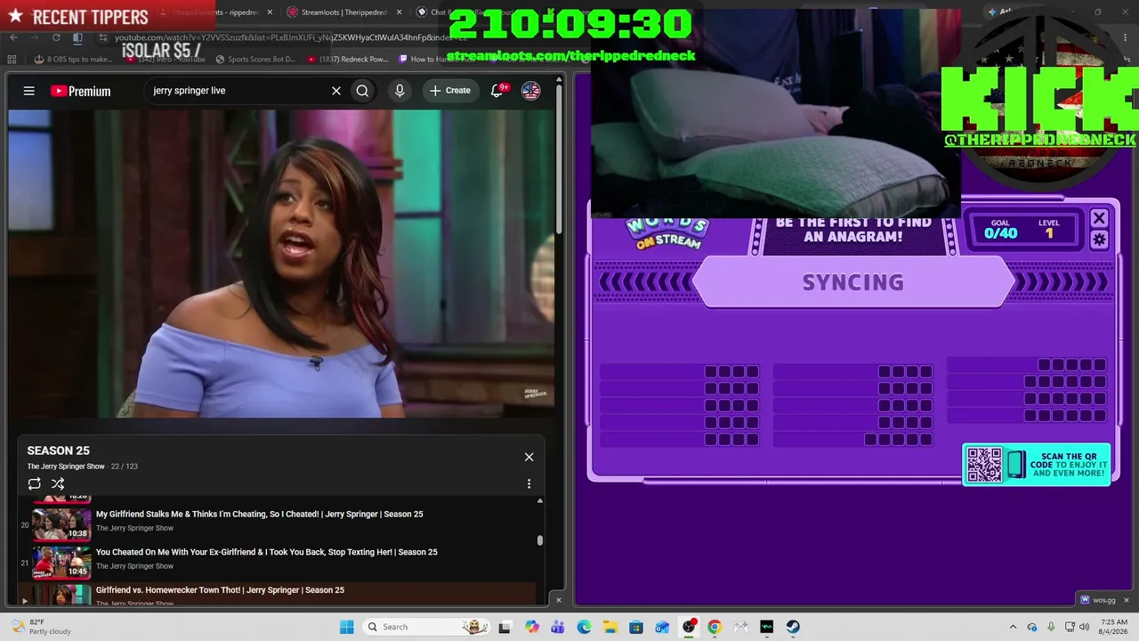The width and height of the screenshot is (1139, 641).
Task: Open Steam from the taskbar
Action: coord(793,627)
